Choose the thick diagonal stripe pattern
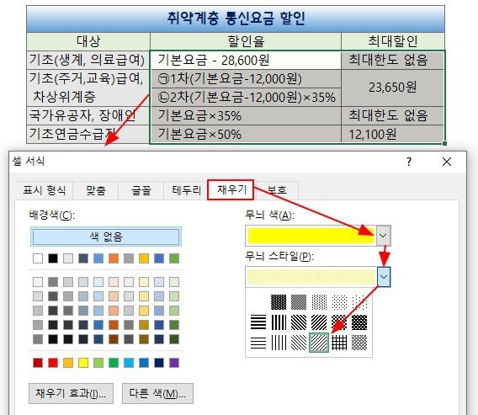Screen dimensions: 478x415 point(319,322)
